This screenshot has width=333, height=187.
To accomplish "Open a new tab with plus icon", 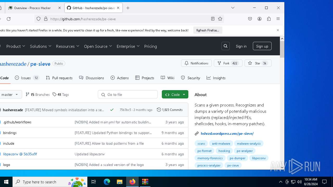I will [x=128, y=8].
